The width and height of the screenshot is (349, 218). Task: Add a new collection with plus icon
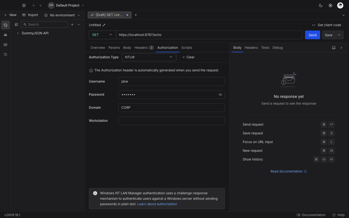coord(72,25)
